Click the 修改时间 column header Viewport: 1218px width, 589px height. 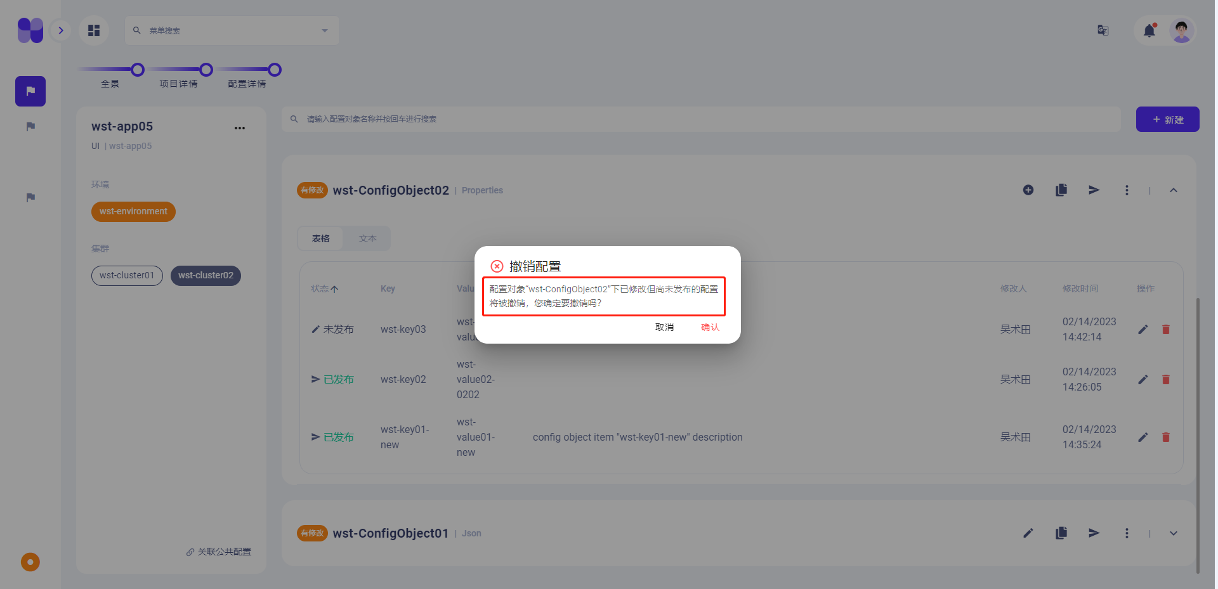(x=1080, y=288)
